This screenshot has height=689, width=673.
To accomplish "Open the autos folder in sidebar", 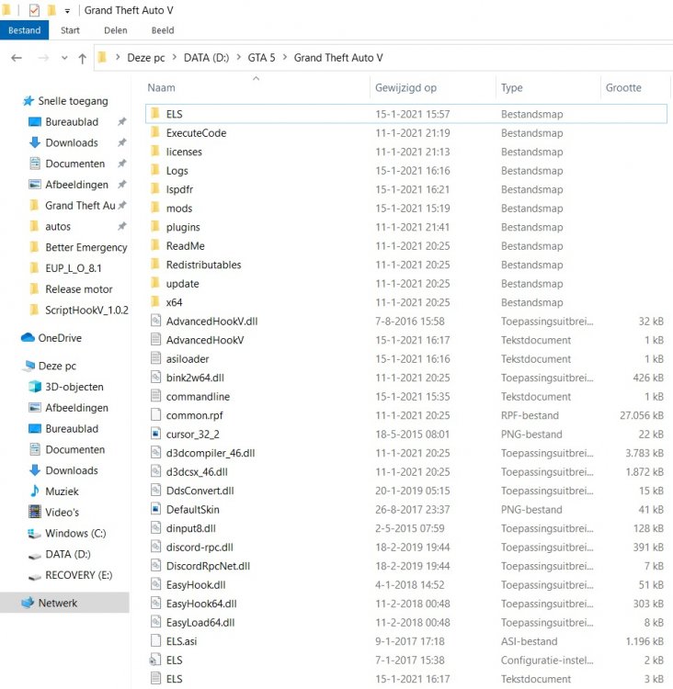I will coord(58,226).
